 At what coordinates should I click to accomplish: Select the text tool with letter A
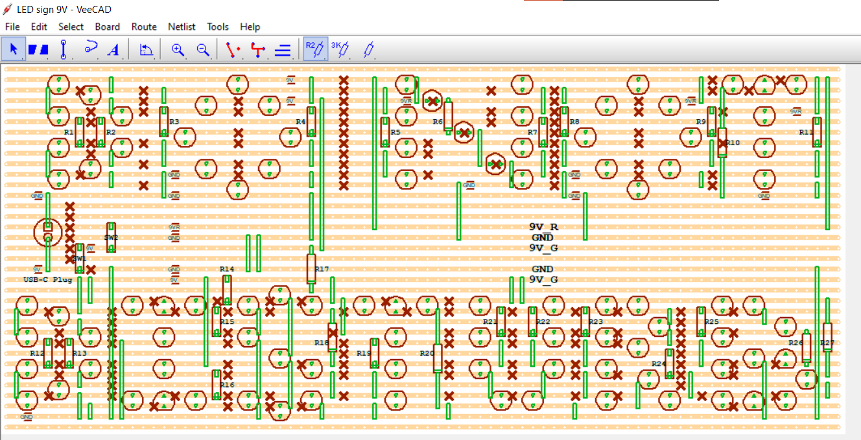(x=114, y=49)
